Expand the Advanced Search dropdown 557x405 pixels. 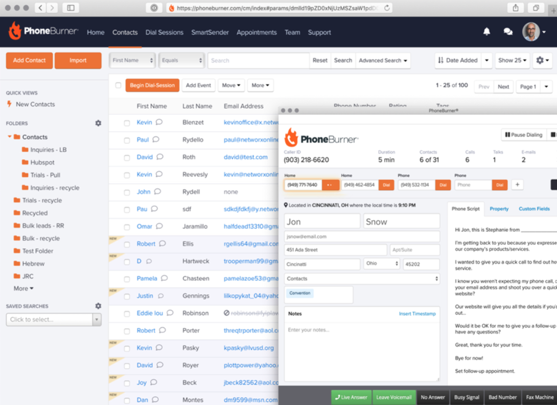point(383,60)
